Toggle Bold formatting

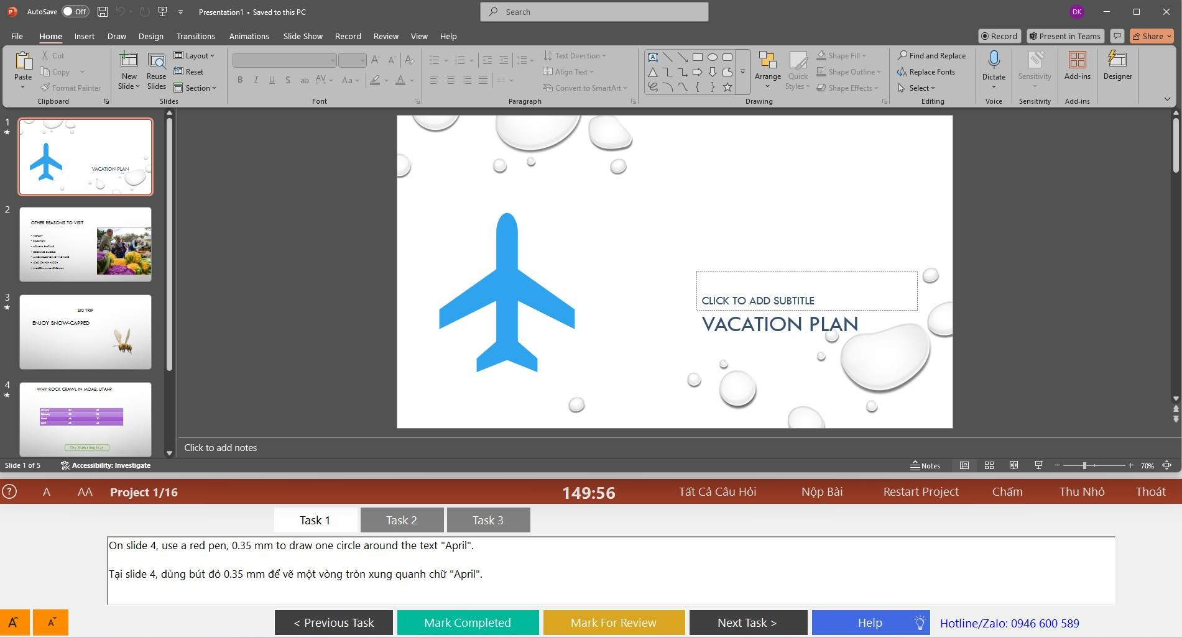coord(240,80)
